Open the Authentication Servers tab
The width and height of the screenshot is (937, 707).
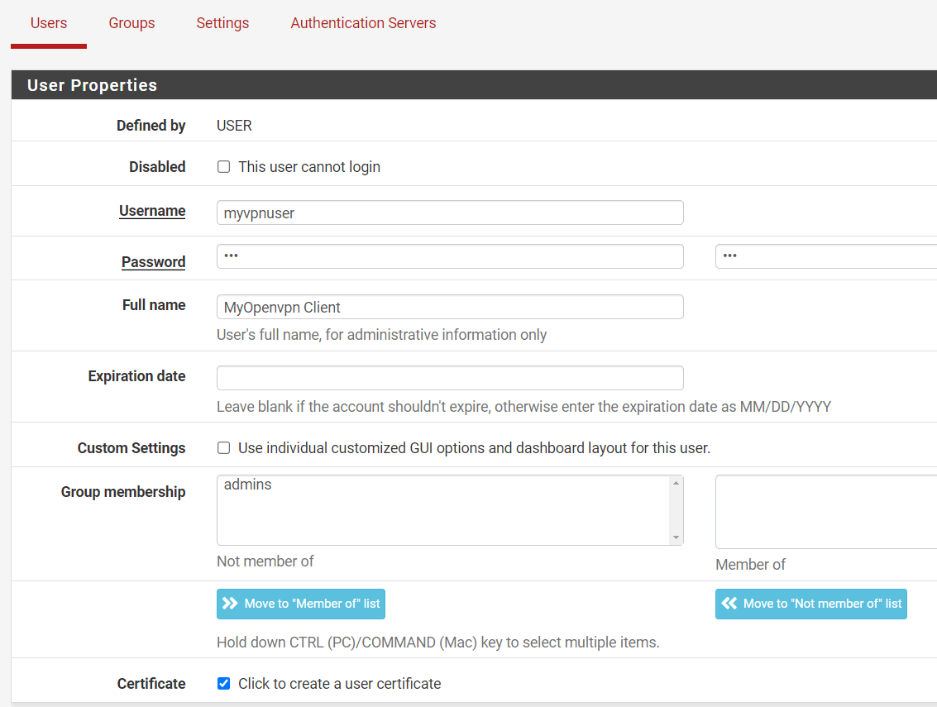pyautogui.click(x=363, y=23)
